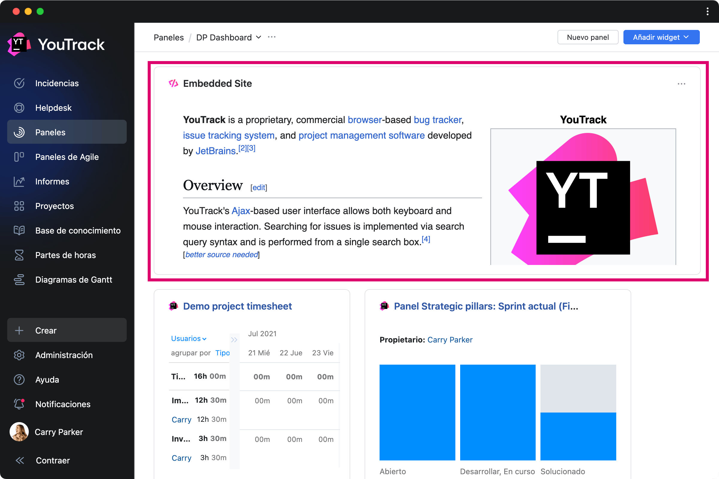
Task: Expand the DP Dashboard dropdown
Action: pyautogui.click(x=259, y=37)
